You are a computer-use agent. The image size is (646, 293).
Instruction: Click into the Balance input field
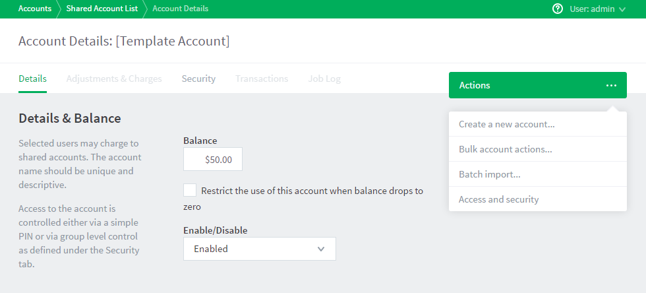(x=213, y=159)
